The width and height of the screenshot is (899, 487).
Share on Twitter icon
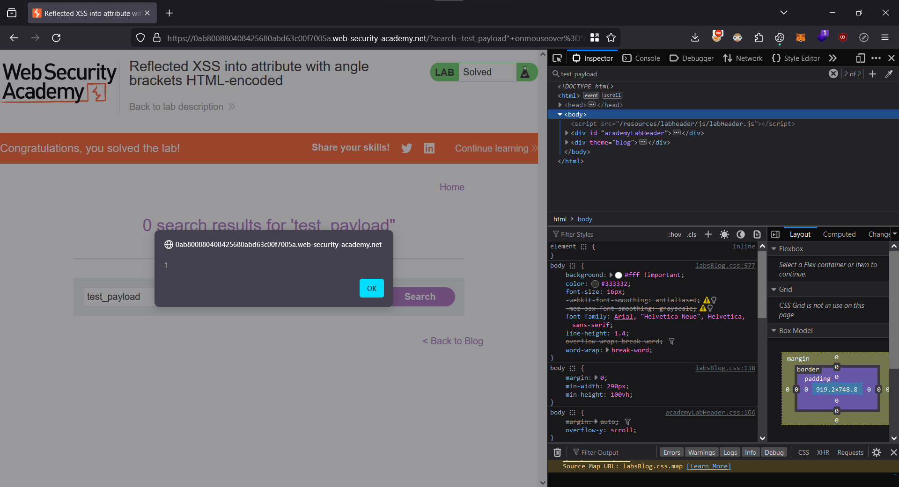click(407, 148)
